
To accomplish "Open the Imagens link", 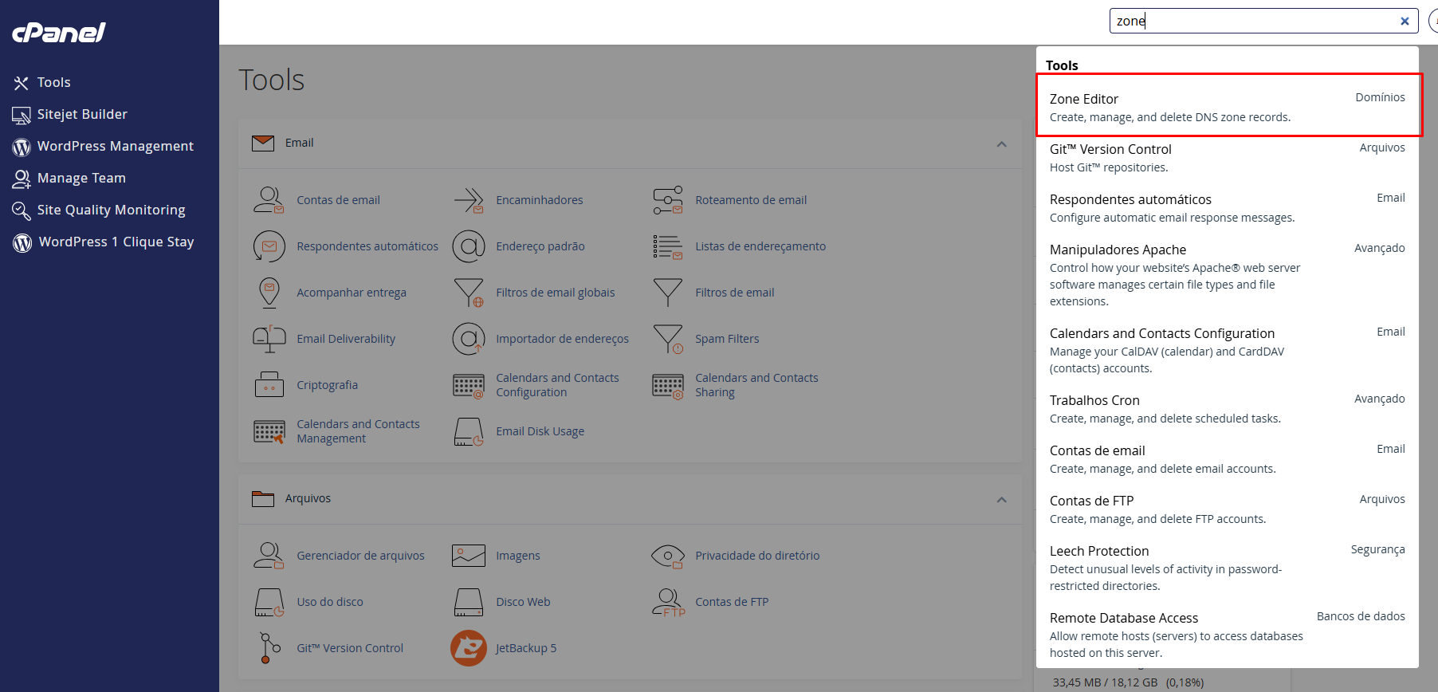I will click(x=517, y=556).
